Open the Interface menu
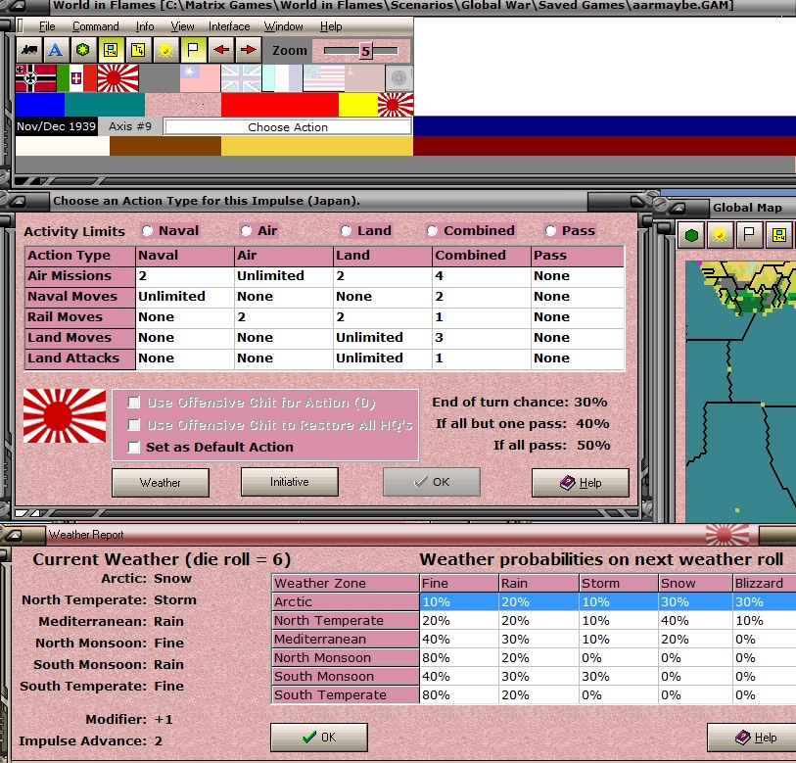This screenshot has width=796, height=763. tap(229, 26)
